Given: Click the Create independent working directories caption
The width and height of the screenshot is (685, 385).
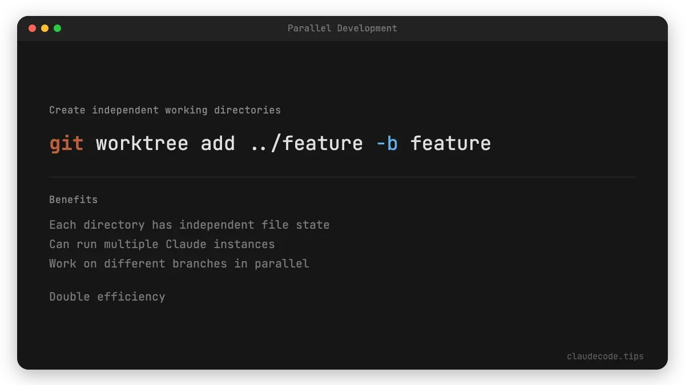Looking at the screenshot, I should pyautogui.click(x=165, y=110).
